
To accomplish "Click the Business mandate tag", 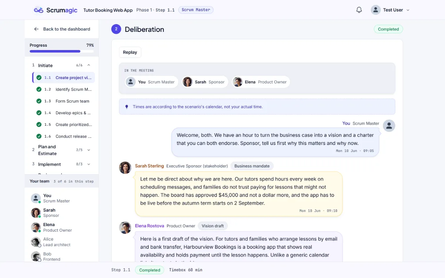I will (x=252, y=166).
